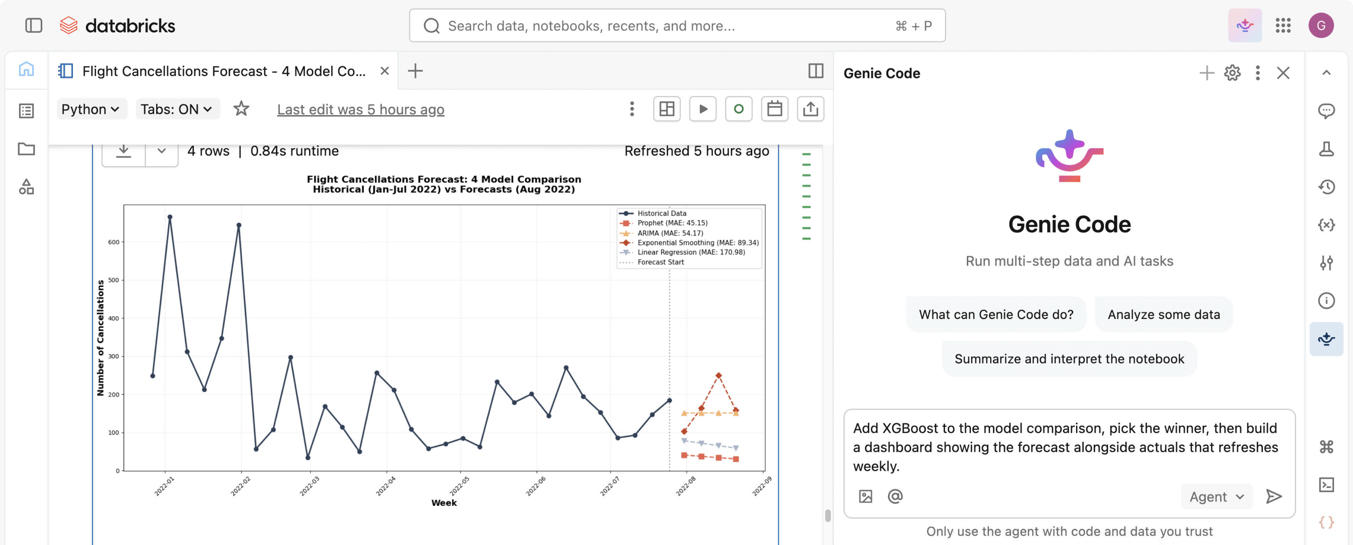
Task: Open the Databricks app switcher grid
Action: tap(1283, 25)
